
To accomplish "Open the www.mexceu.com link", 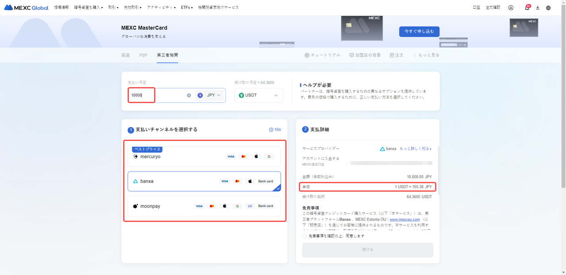I will (405, 219).
